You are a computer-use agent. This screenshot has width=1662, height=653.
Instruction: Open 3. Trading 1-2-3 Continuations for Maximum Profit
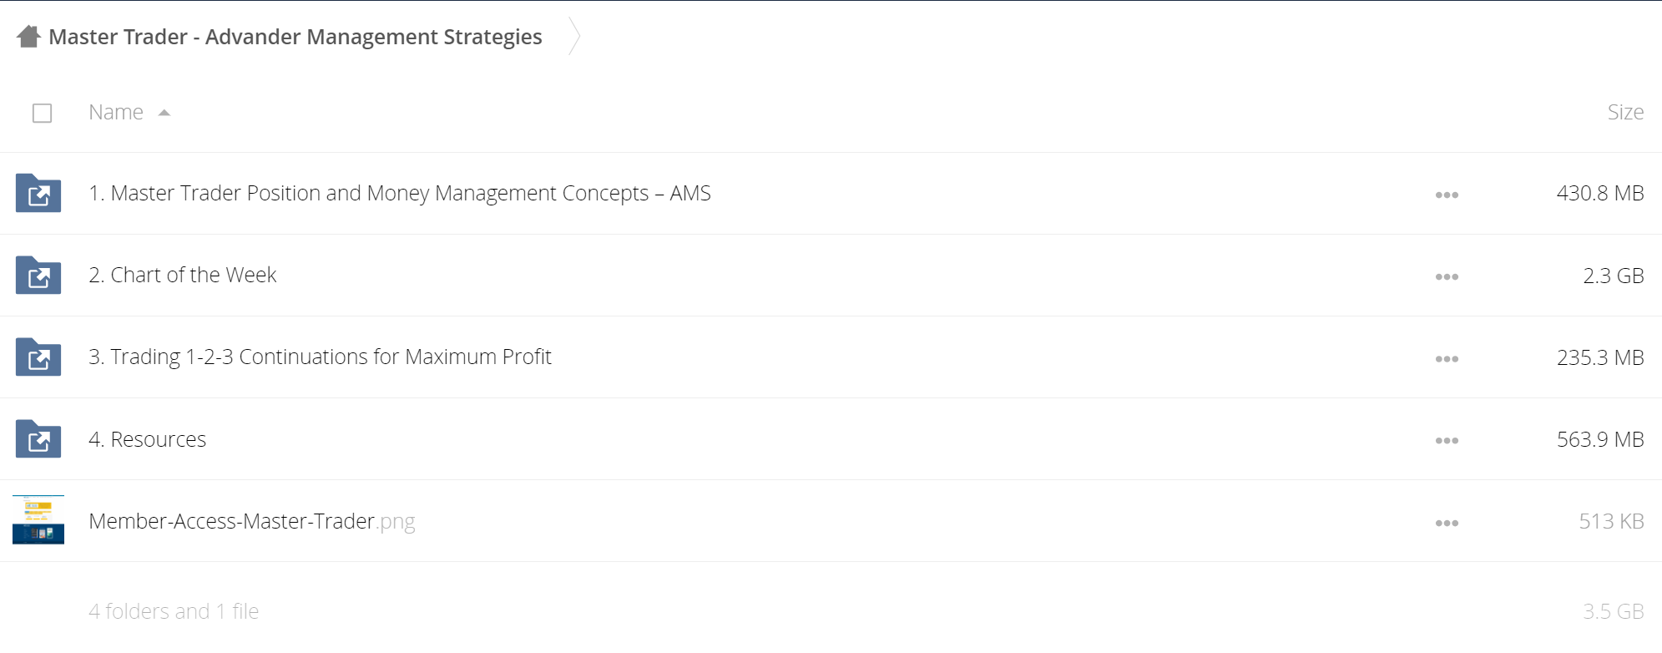point(320,357)
